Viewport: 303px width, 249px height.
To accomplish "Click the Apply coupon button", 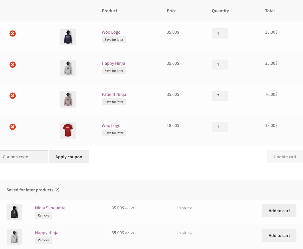I will pos(69,157).
